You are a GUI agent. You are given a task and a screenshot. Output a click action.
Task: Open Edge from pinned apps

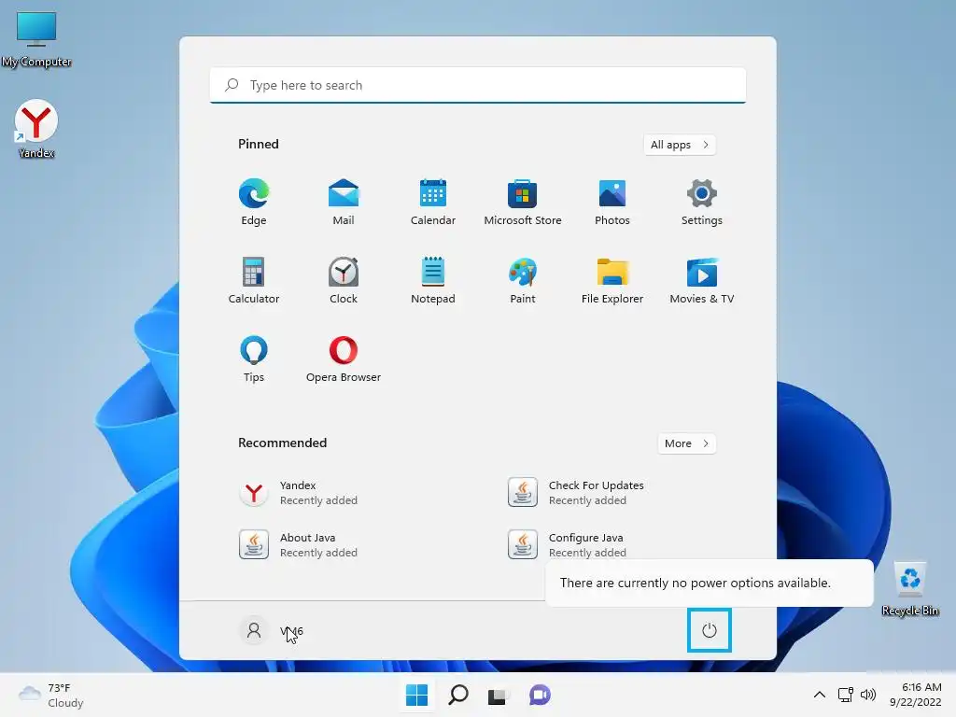(254, 202)
